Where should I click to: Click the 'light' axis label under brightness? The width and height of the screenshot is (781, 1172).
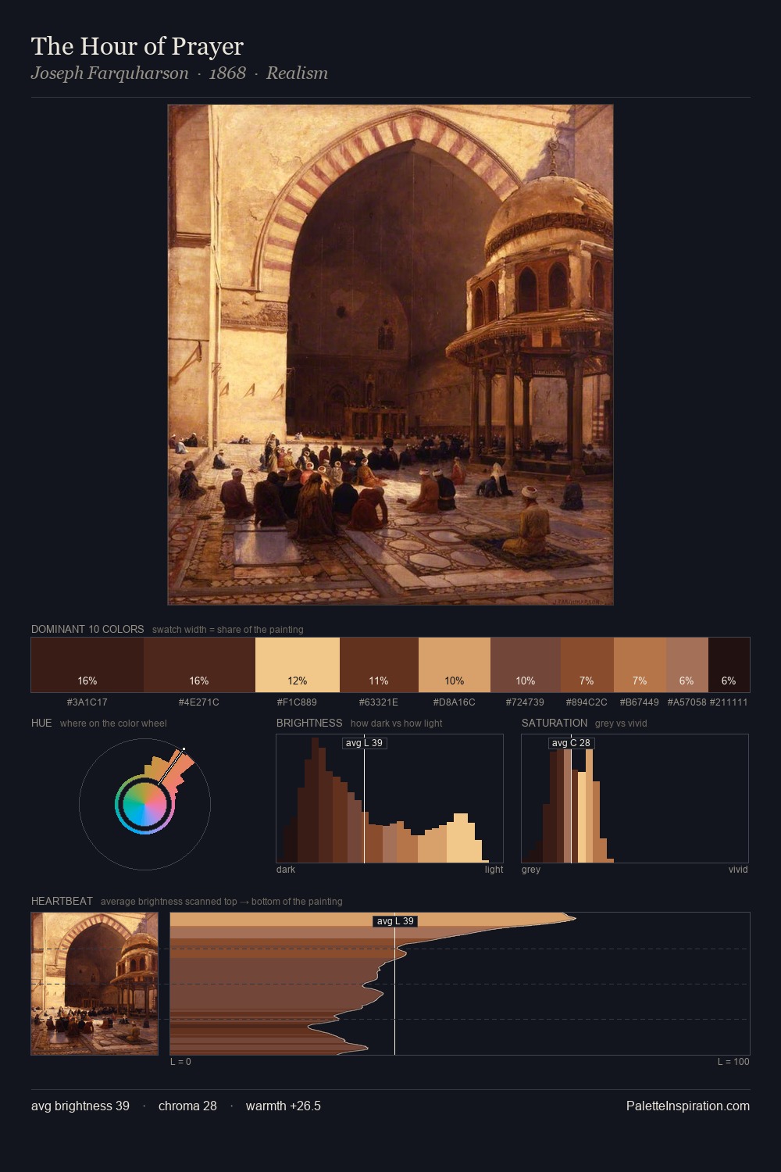click(x=494, y=870)
